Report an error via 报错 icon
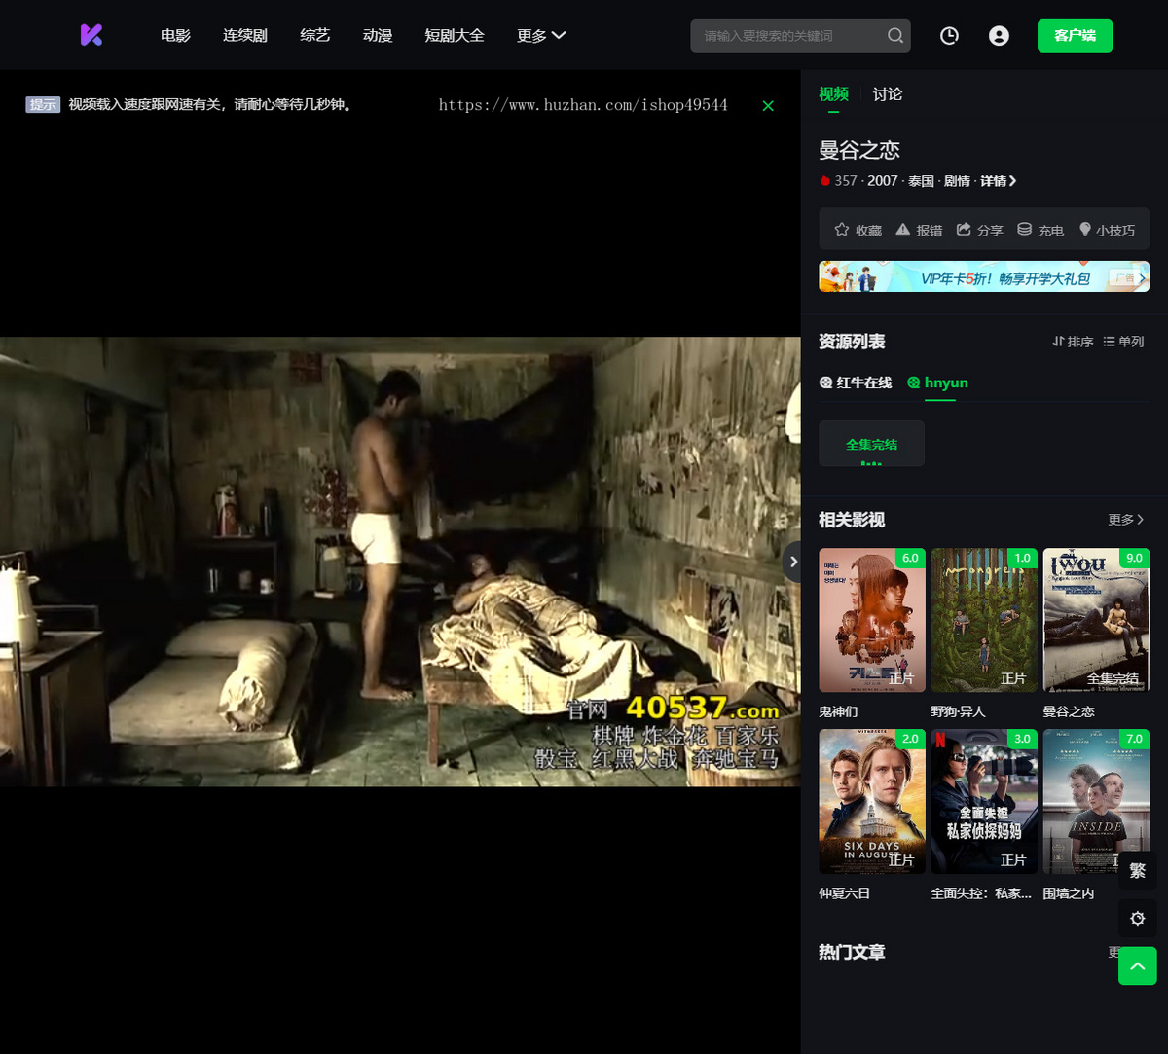This screenshot has height=1054, width=1168. (919, 230)
